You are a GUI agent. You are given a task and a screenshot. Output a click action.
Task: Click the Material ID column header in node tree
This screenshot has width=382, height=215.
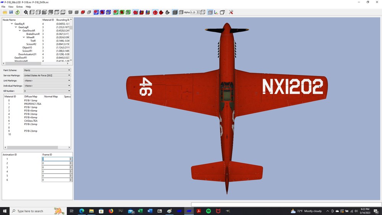pyautogui.click(x=48, y=20)
